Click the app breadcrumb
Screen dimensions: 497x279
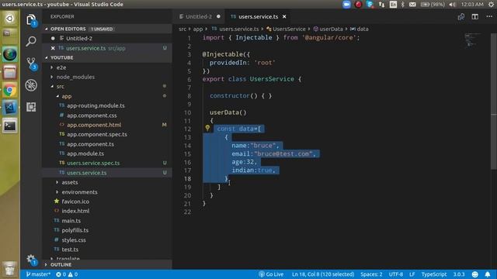197,29
